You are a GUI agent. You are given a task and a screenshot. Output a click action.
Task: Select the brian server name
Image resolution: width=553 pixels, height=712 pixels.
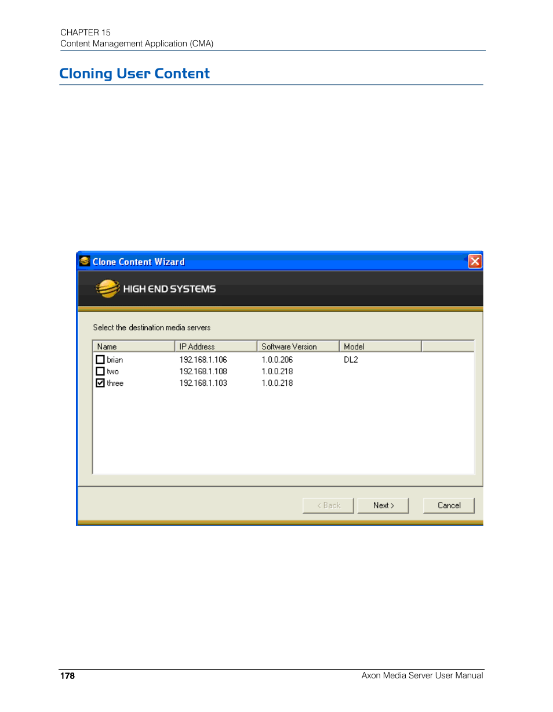pos(115,360)
